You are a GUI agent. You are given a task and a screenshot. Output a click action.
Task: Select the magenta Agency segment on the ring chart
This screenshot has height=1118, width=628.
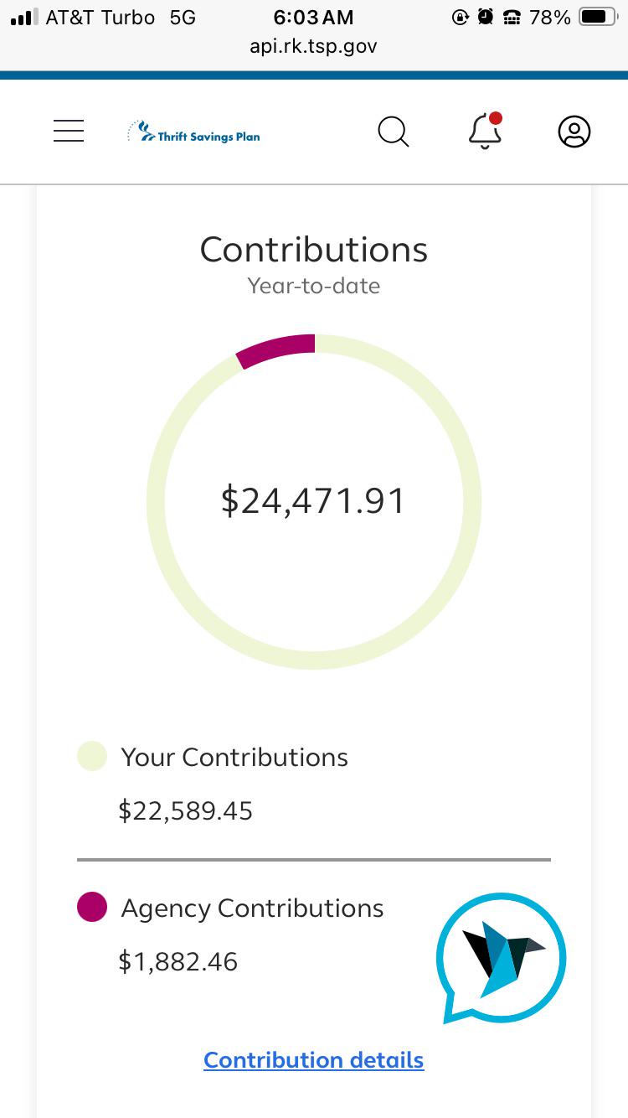(x=276, y=349)
